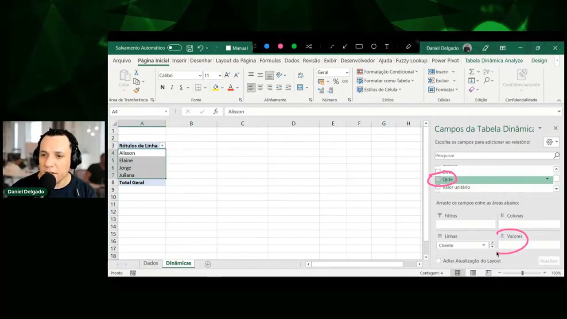Decrease font size with smaller A

[x=237, y=75]
